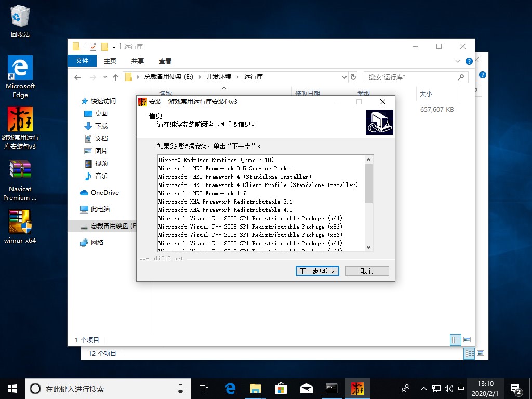
Task: Open the 主页 ribbon tab
Action: tap(110, 61)
